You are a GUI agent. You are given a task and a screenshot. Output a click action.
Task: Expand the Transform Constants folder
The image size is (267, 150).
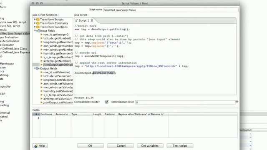(35, 23)
